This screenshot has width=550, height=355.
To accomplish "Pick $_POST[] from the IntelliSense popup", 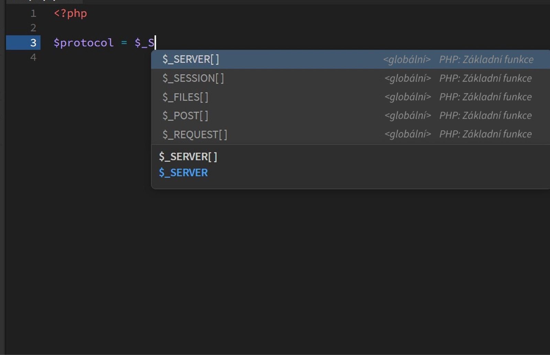I will tap(185, 115).
